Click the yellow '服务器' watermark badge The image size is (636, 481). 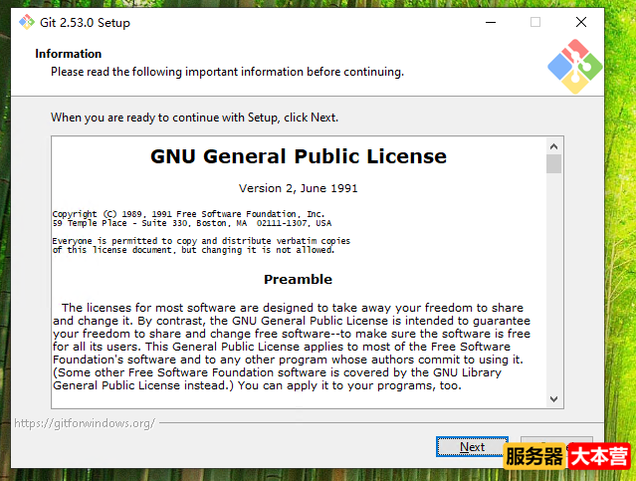point(534,458)
